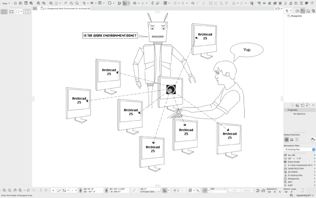Click the Find and Select magnifier toolbar icon

193,3
